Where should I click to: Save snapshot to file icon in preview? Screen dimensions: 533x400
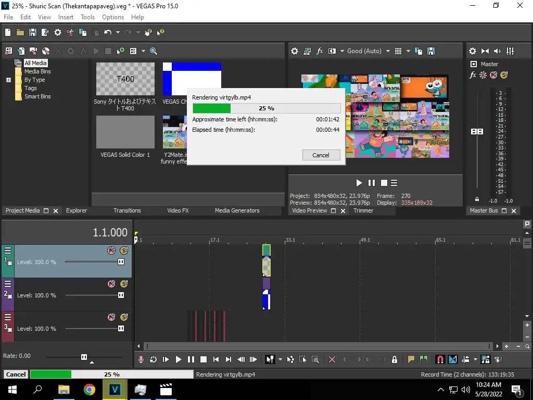[431, 51]
